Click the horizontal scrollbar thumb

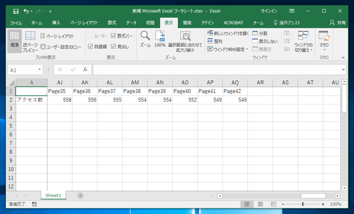pyautogui.click(x=313, y=196)
